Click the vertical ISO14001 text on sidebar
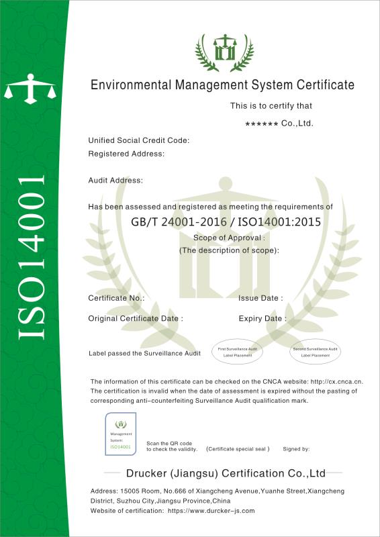Viewport: 380px width, 537px height. [x=31, y=258]
